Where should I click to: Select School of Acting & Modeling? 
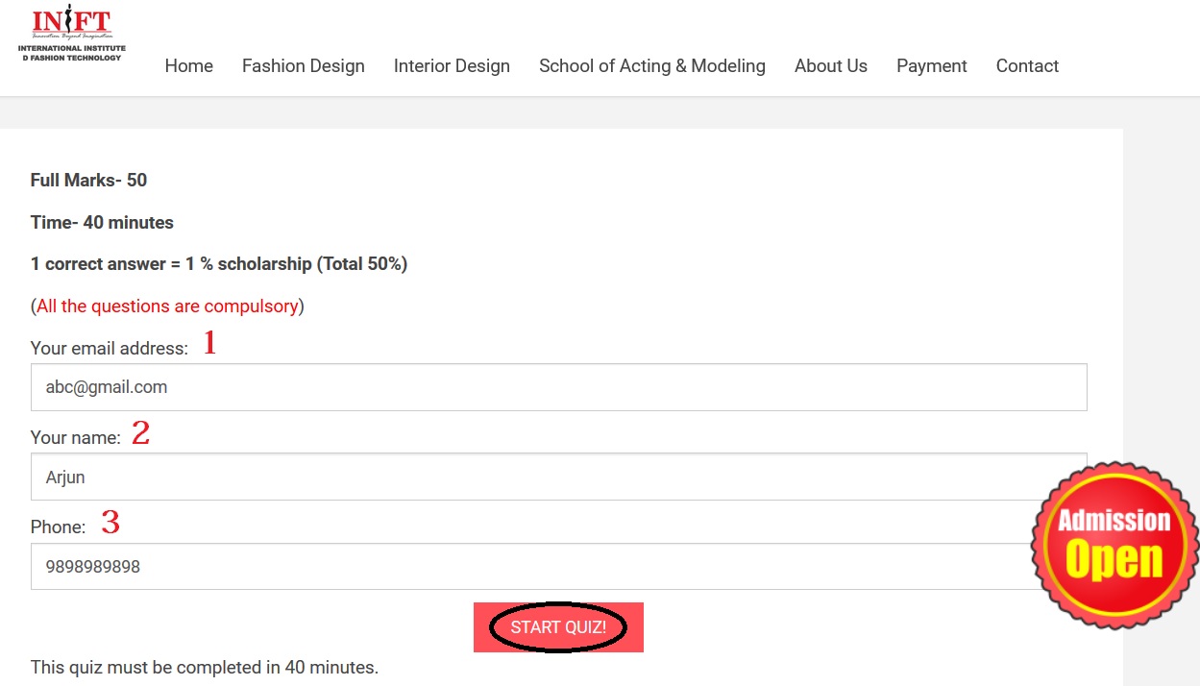coord(651,66)
